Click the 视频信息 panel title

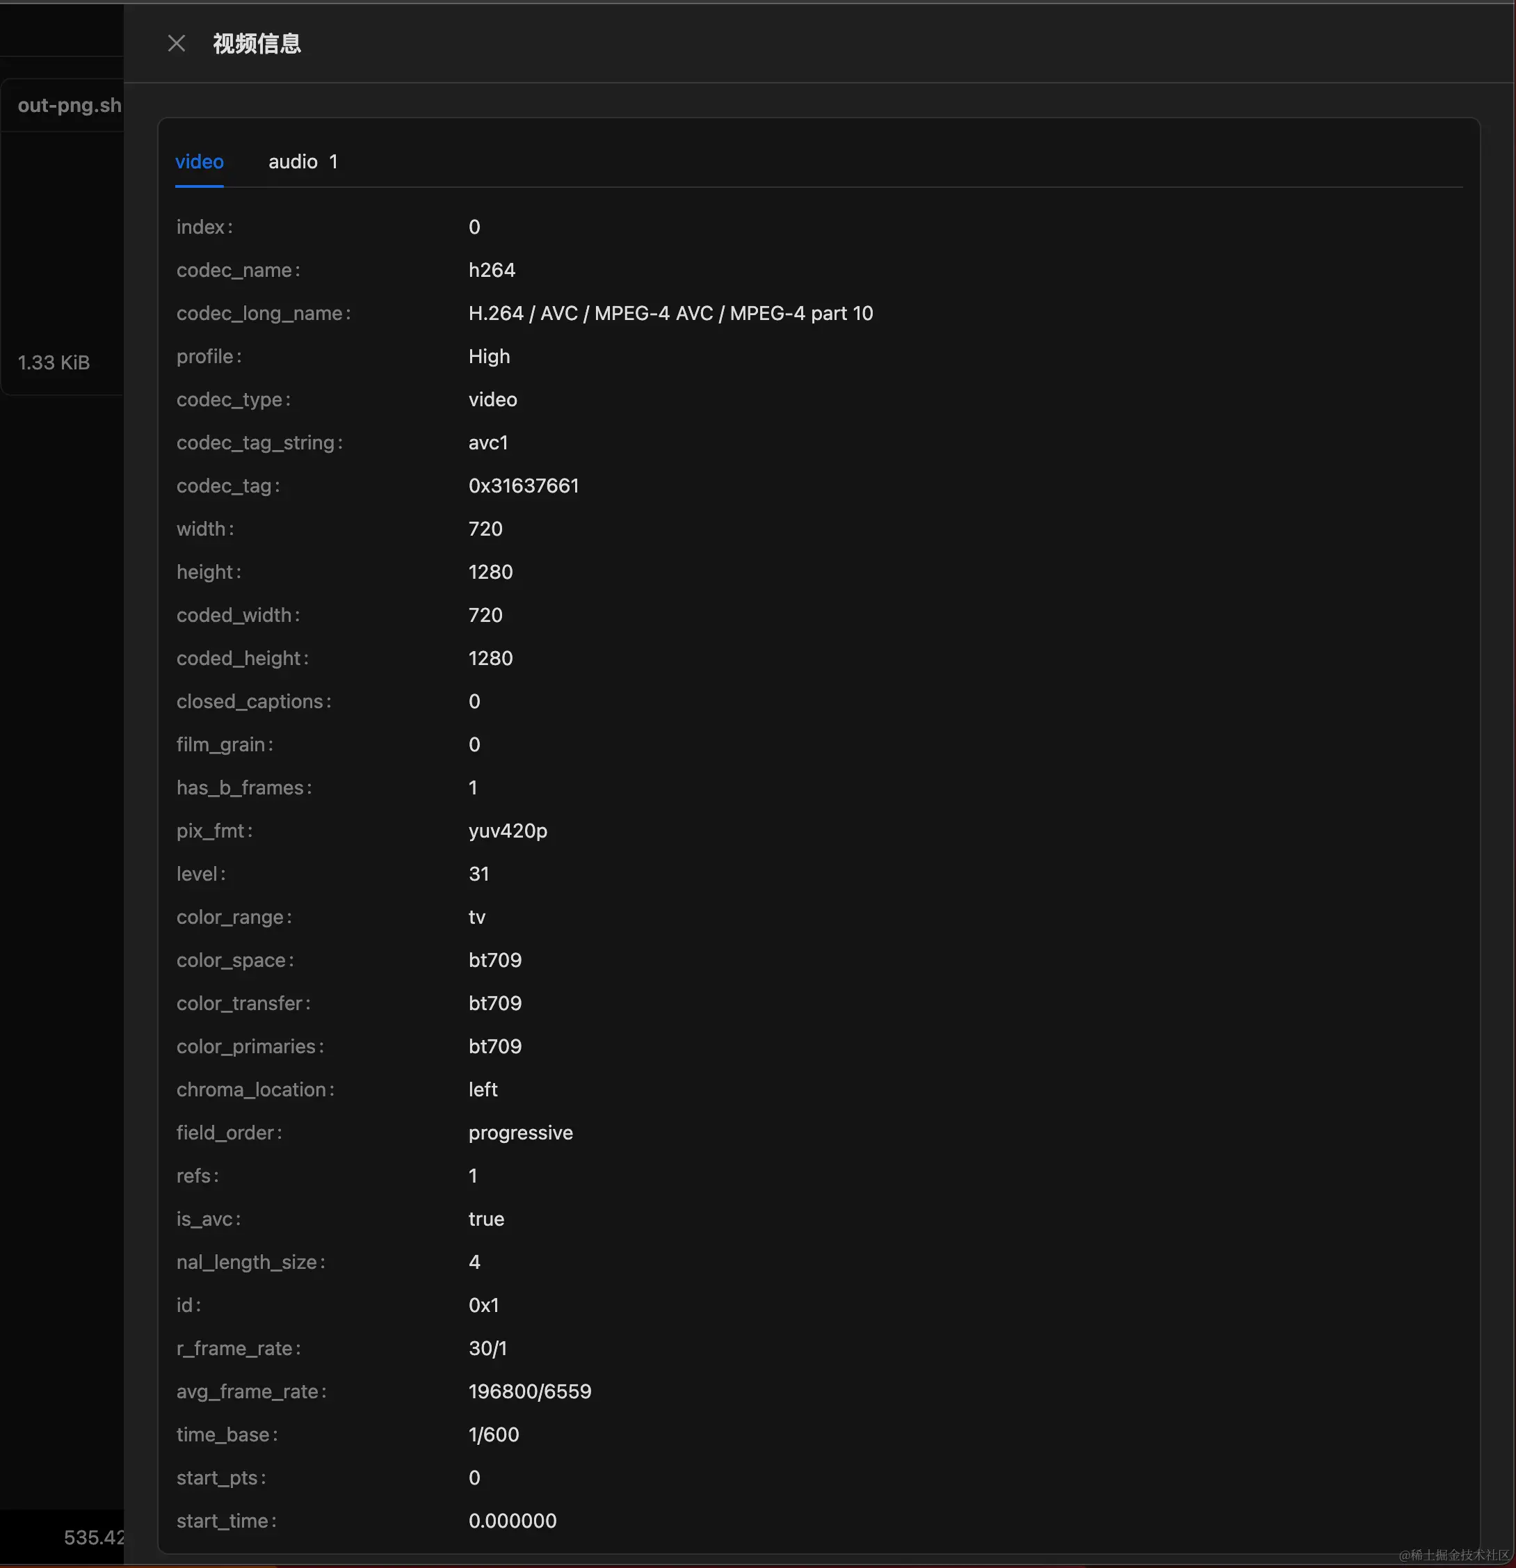click(257, 43)
